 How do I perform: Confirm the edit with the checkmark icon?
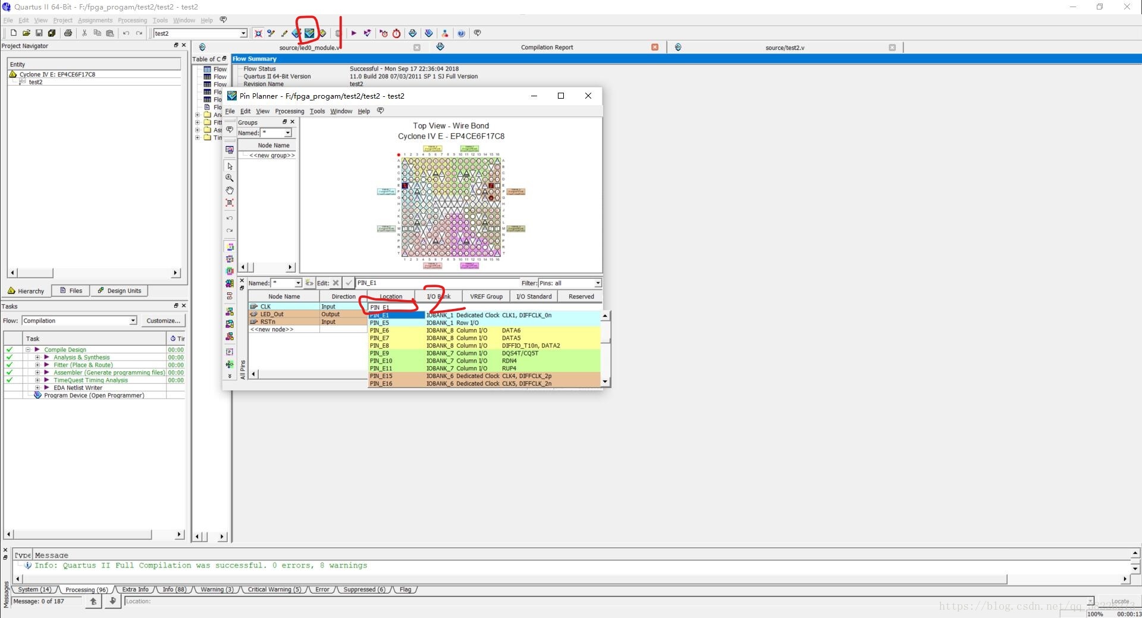pos(349,283)
